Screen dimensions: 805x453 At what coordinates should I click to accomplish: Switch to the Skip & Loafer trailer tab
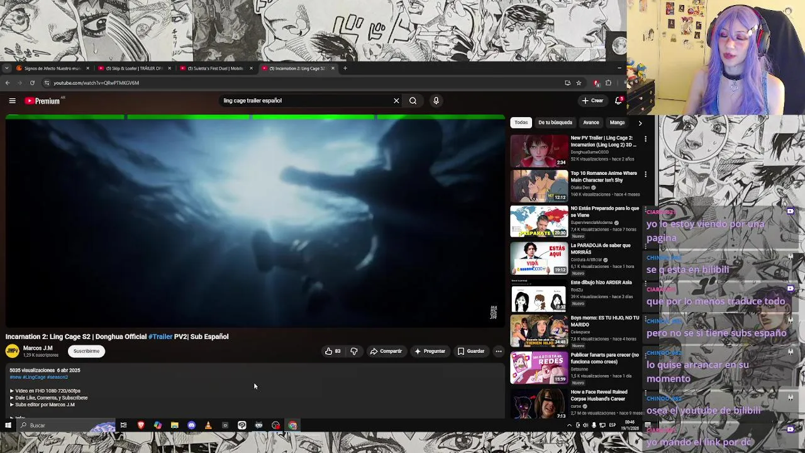point(133,68)
